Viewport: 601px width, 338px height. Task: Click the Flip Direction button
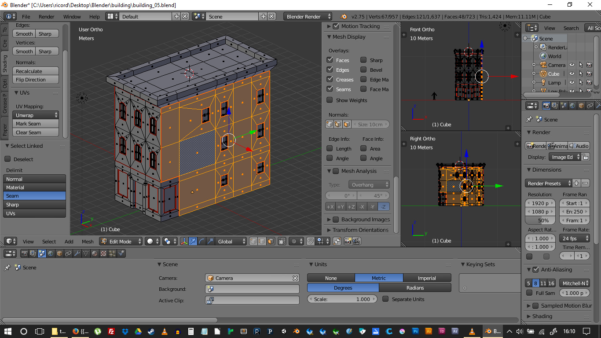(x=37, y=80)
